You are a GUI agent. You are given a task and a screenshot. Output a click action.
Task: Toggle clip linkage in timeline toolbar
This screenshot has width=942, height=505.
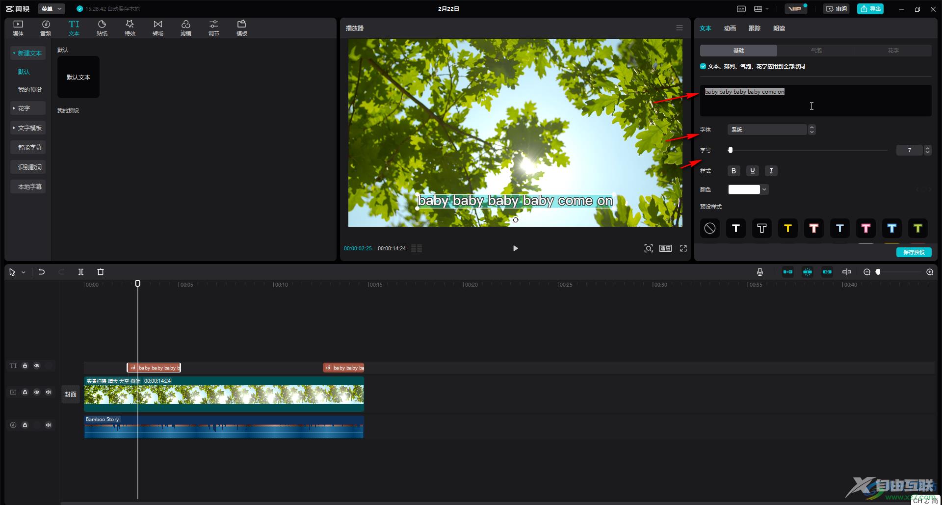[x=827, y=272]
